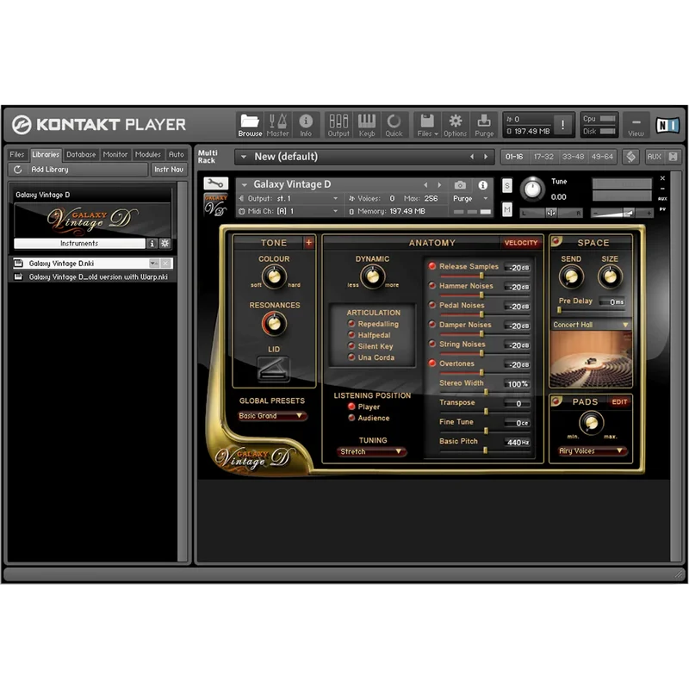The height and width of the screenshot is (689, 689).
Task: Click the Info icon in toolbar
Action: 306,125
